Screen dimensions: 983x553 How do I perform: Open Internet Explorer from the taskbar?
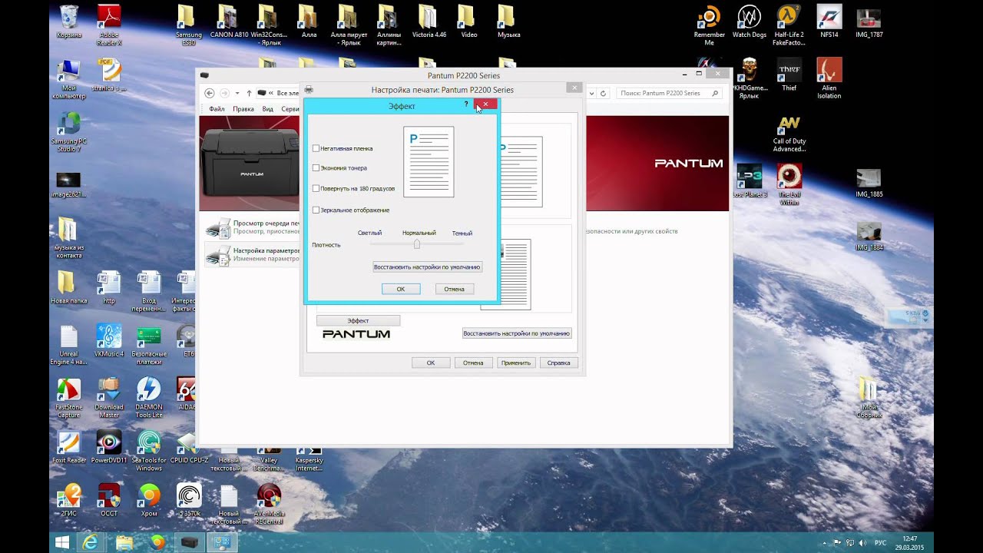tap(91, 543)
